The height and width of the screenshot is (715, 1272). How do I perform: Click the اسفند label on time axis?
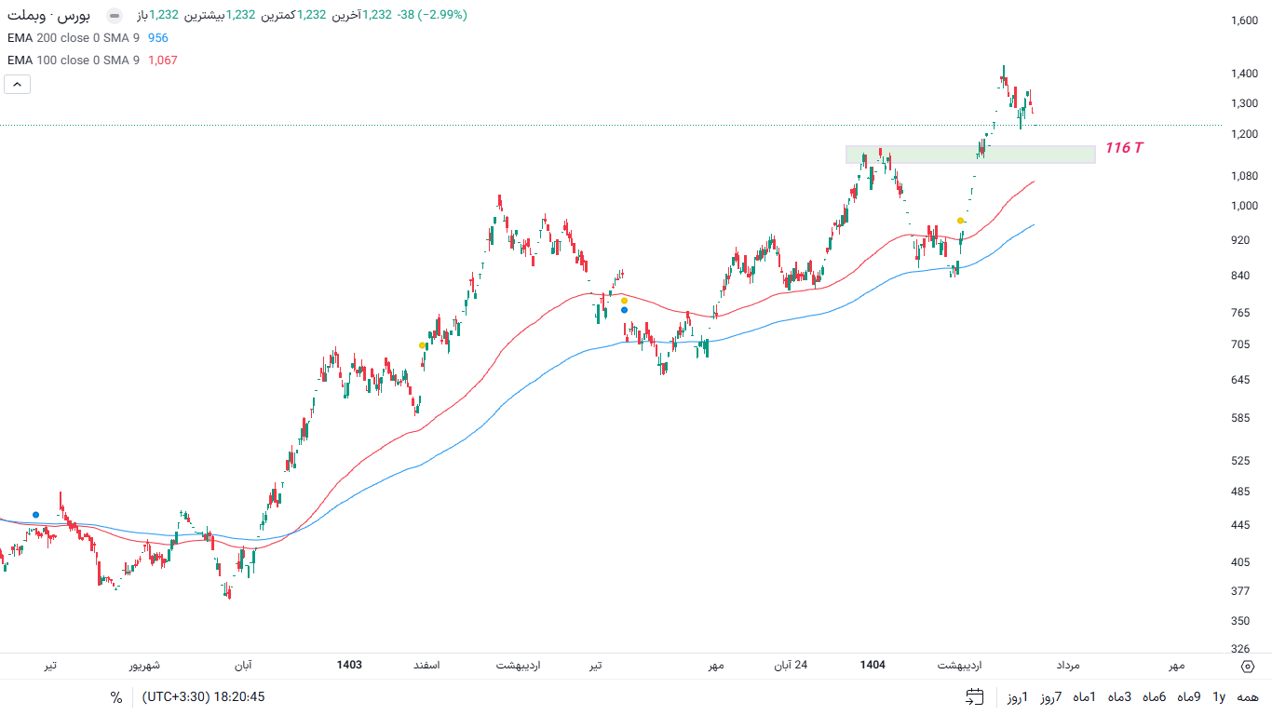426,666
